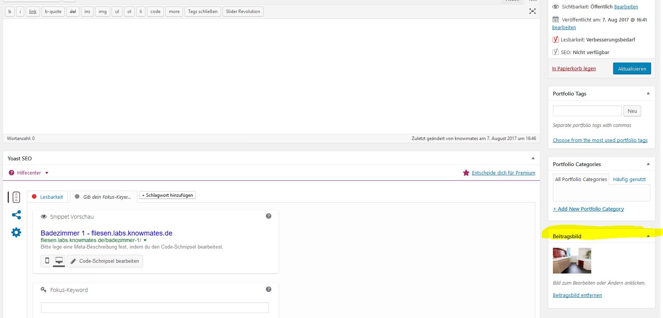
Task: Click the Yoast readability icon next to Lesbarkeit
Action: (556, 40)
